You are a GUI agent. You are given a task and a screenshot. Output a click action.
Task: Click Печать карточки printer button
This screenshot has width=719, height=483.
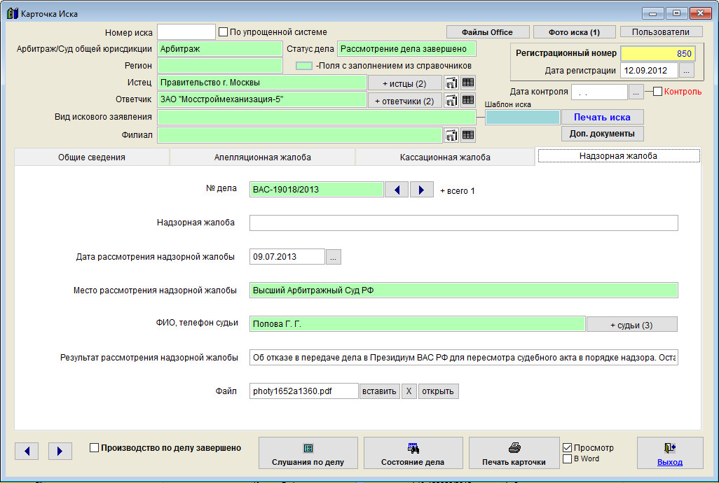pos(514,454)
